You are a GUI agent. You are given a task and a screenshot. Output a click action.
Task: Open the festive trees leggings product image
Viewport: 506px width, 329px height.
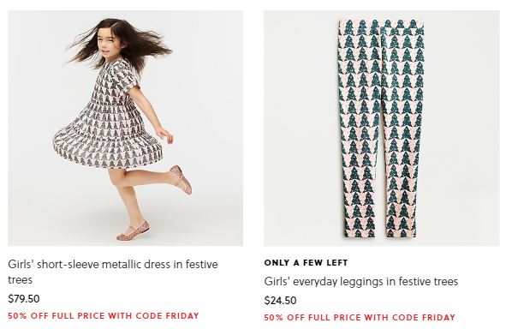pyautogui.click(x=382, y=129)
